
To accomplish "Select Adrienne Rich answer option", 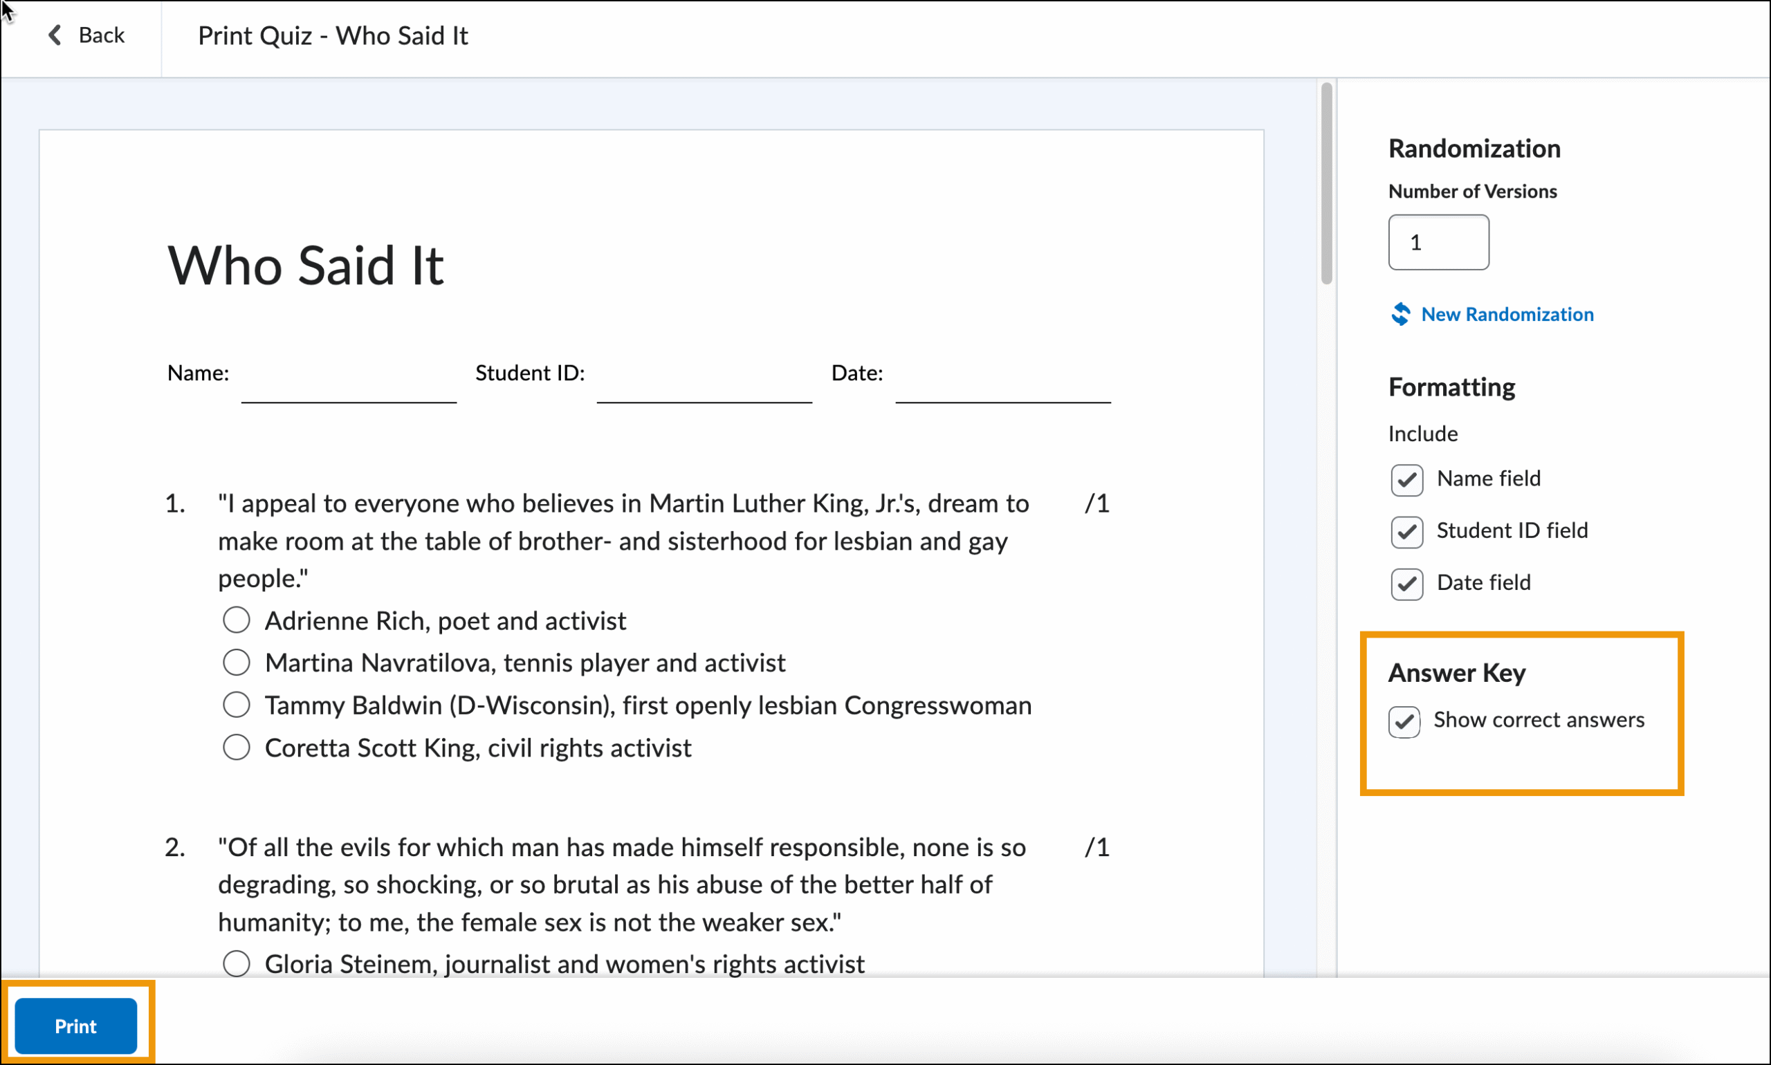I will (236, 620).
